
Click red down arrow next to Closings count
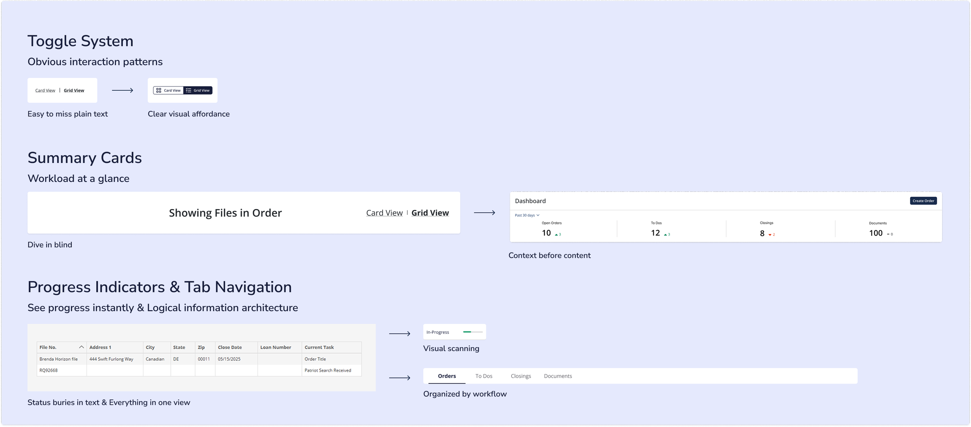770,235
